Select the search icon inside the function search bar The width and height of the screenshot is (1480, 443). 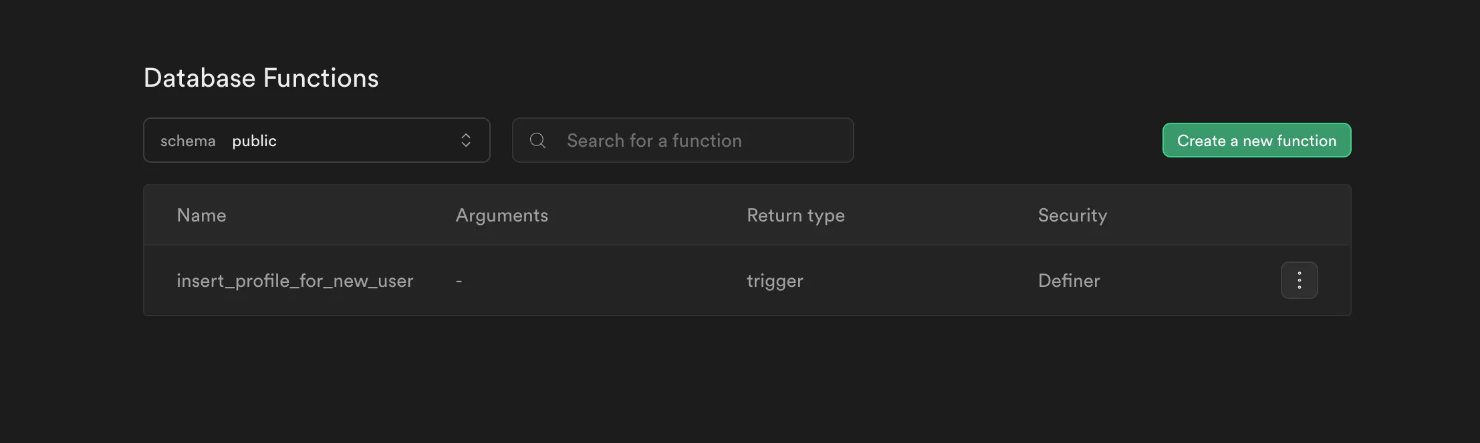click(538, 140)
